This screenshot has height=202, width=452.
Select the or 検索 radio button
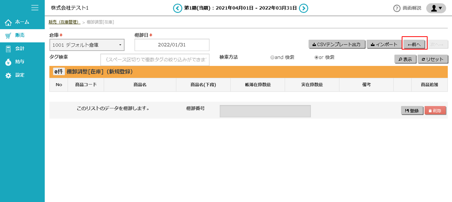316,58
